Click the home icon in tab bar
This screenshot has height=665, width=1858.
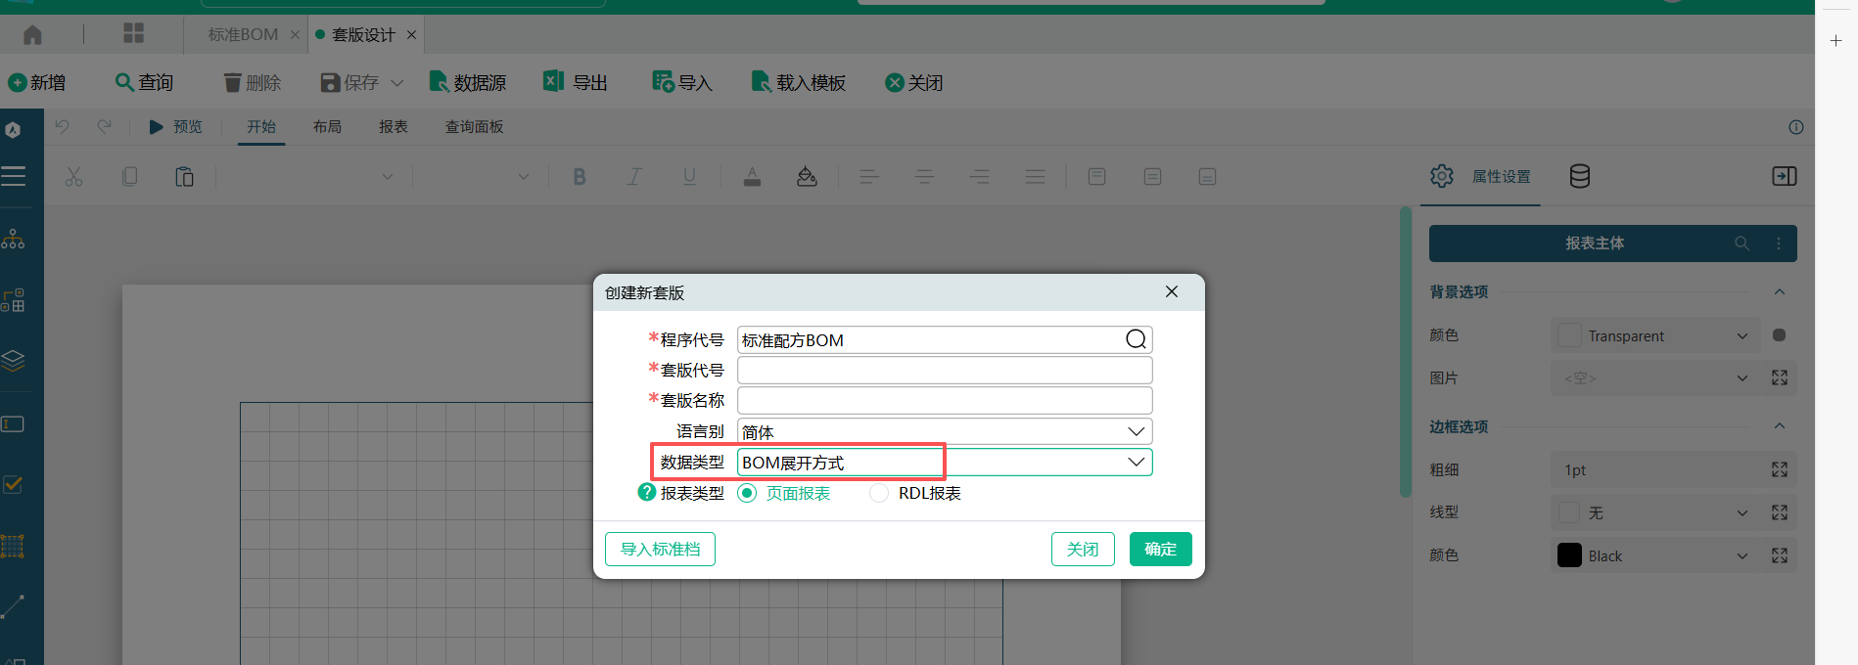click(x=32, y=35)
